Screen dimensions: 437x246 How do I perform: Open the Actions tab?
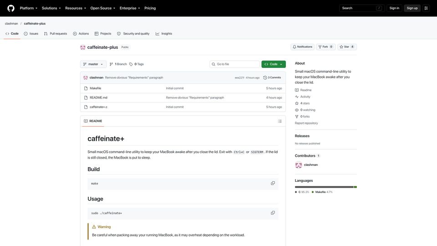tap(81, 33)
